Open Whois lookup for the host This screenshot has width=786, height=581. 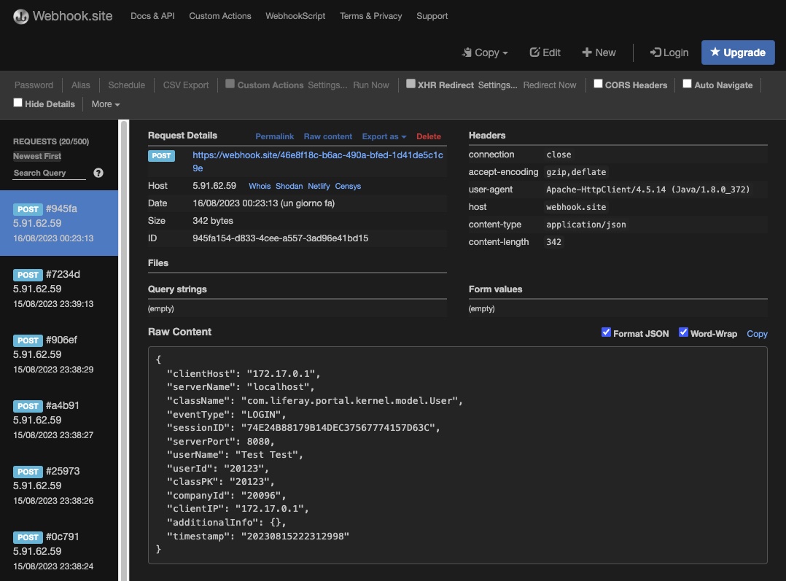[260, 186]
